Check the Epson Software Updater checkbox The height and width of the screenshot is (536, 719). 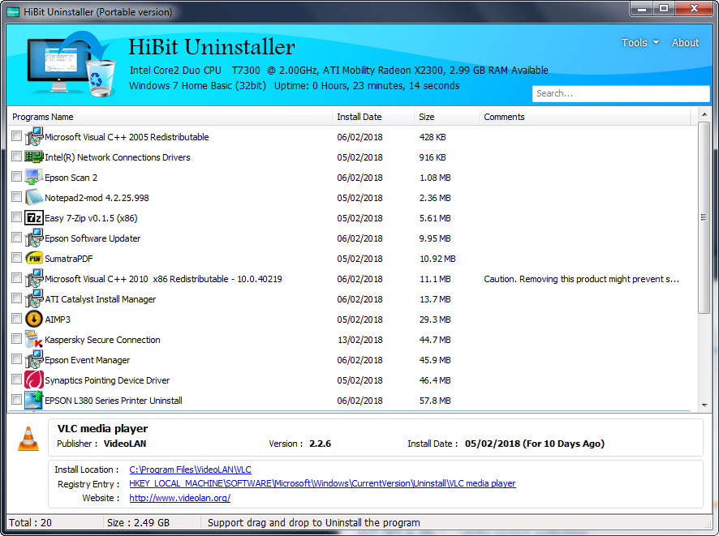[16, 238]
